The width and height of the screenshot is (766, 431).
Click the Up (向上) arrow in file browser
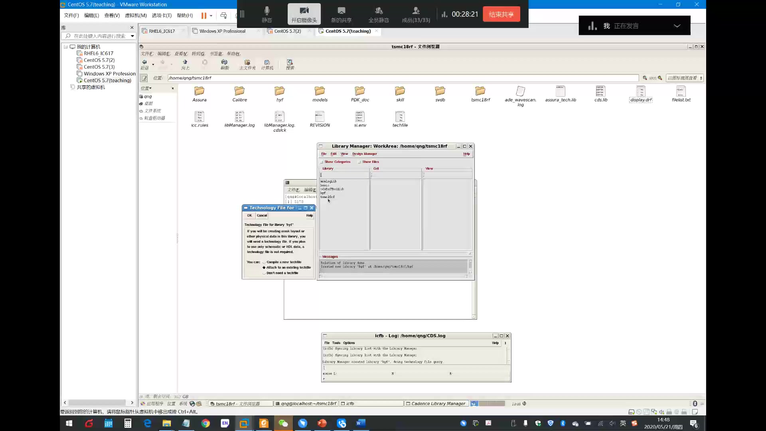click(185, 64)
